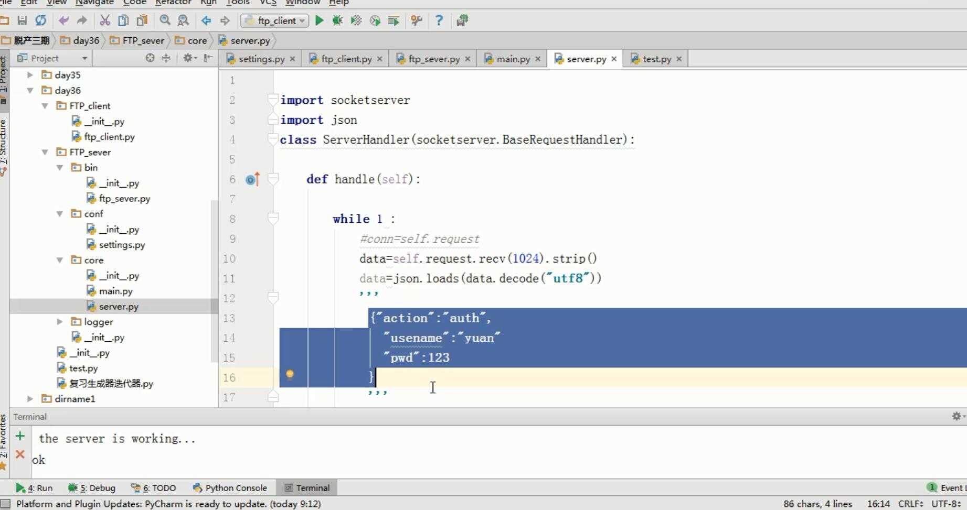
Task: Close the terminal session with red X
Action: click(20, 454)
